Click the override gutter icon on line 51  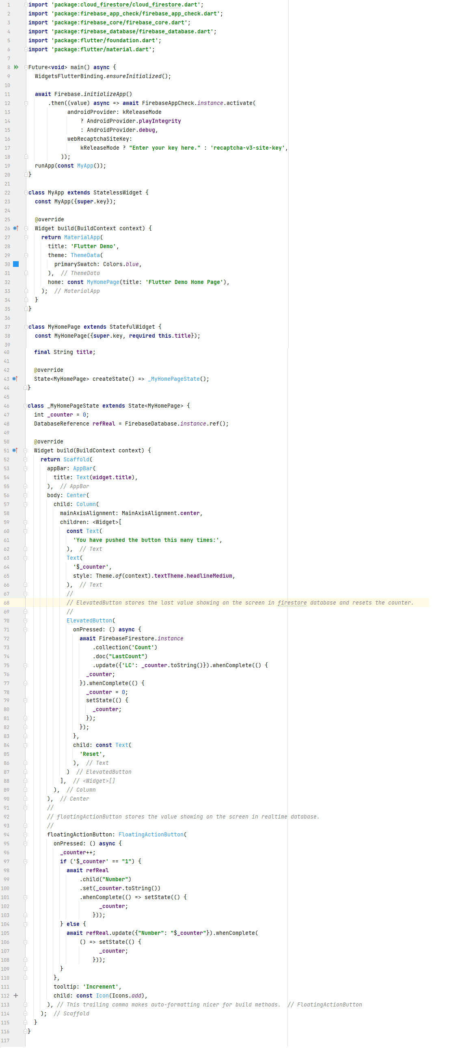point(15,450)
